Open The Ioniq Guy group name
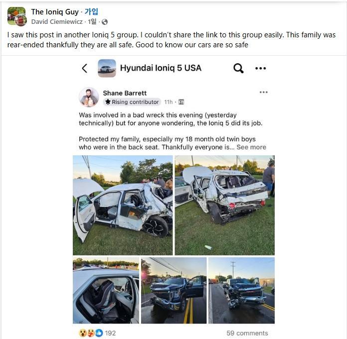The width and height of the screenshot is (347, 339). (55, 12)
